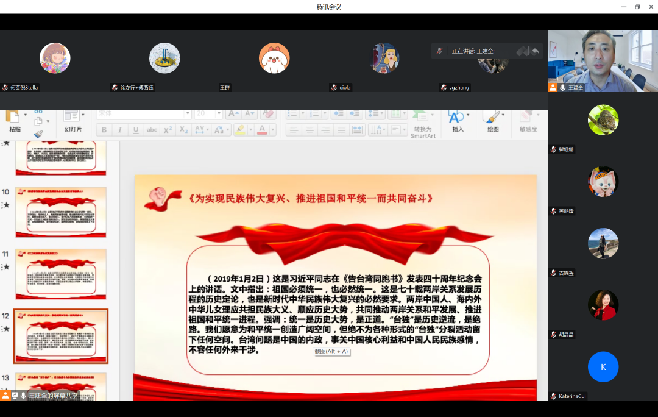Click Convert to SmartArt button
This screenshot has width=658, height=417.
point(422,124)
